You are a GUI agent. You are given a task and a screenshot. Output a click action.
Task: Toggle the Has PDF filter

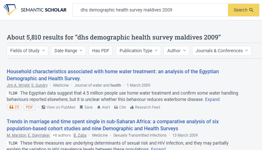pyautogui.click(x=101, y=51)
